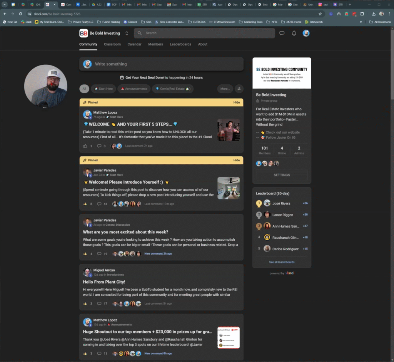
Task: Click New comment 2h ago link
Action: click(x=158, y=254)
